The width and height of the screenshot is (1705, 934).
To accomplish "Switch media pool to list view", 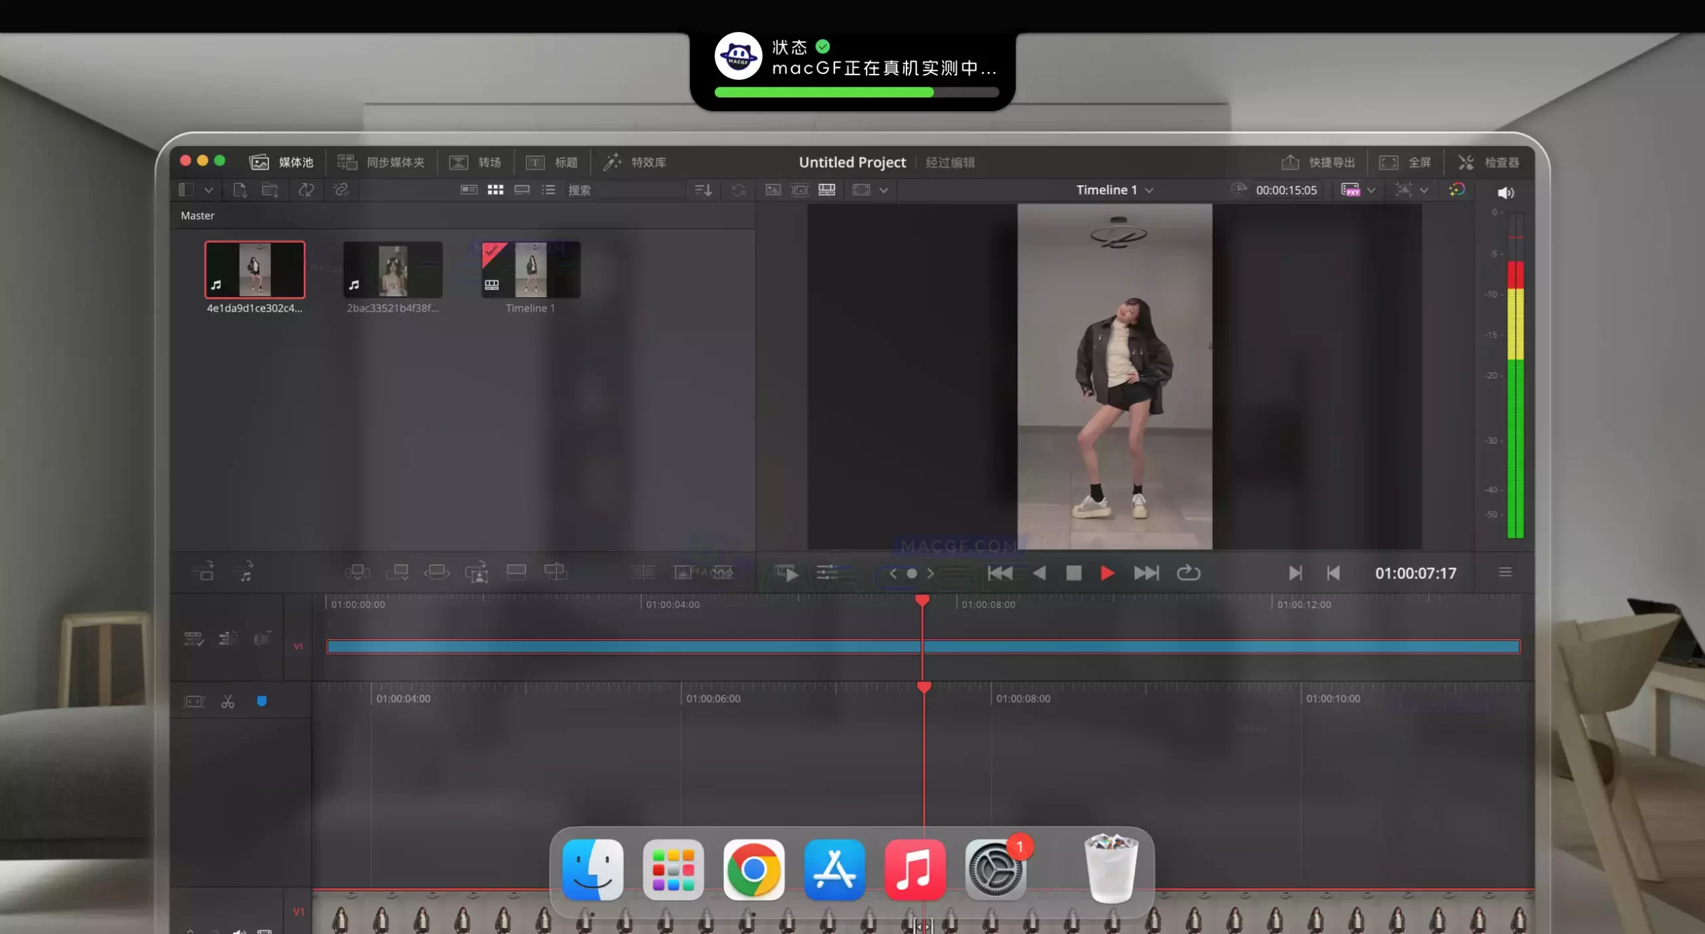I will (x=548, y=190).
